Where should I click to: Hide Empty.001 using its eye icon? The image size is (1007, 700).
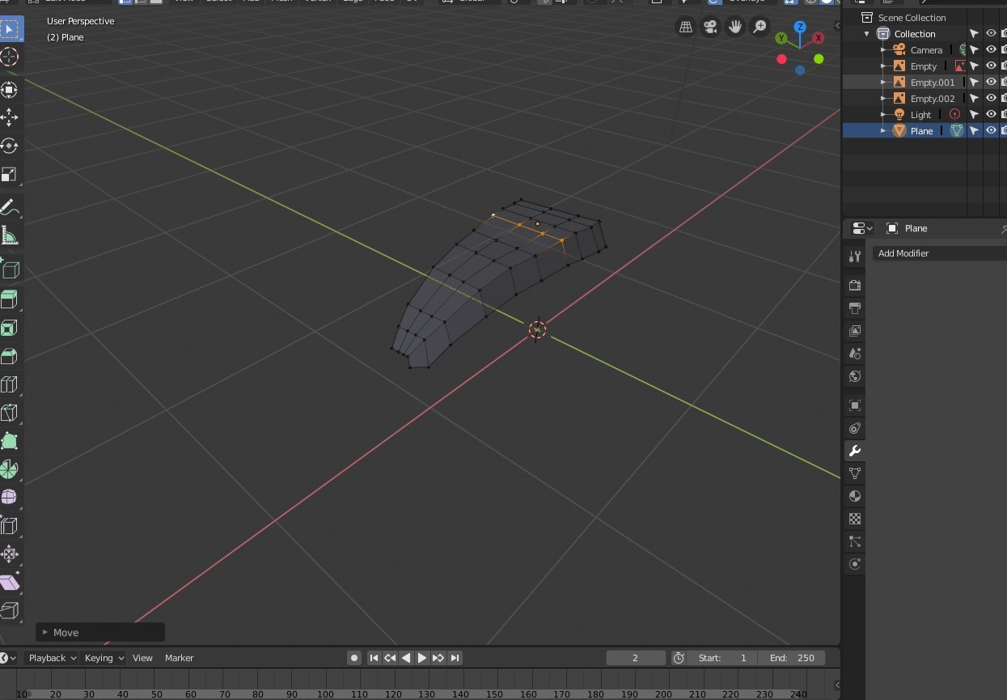991,82
